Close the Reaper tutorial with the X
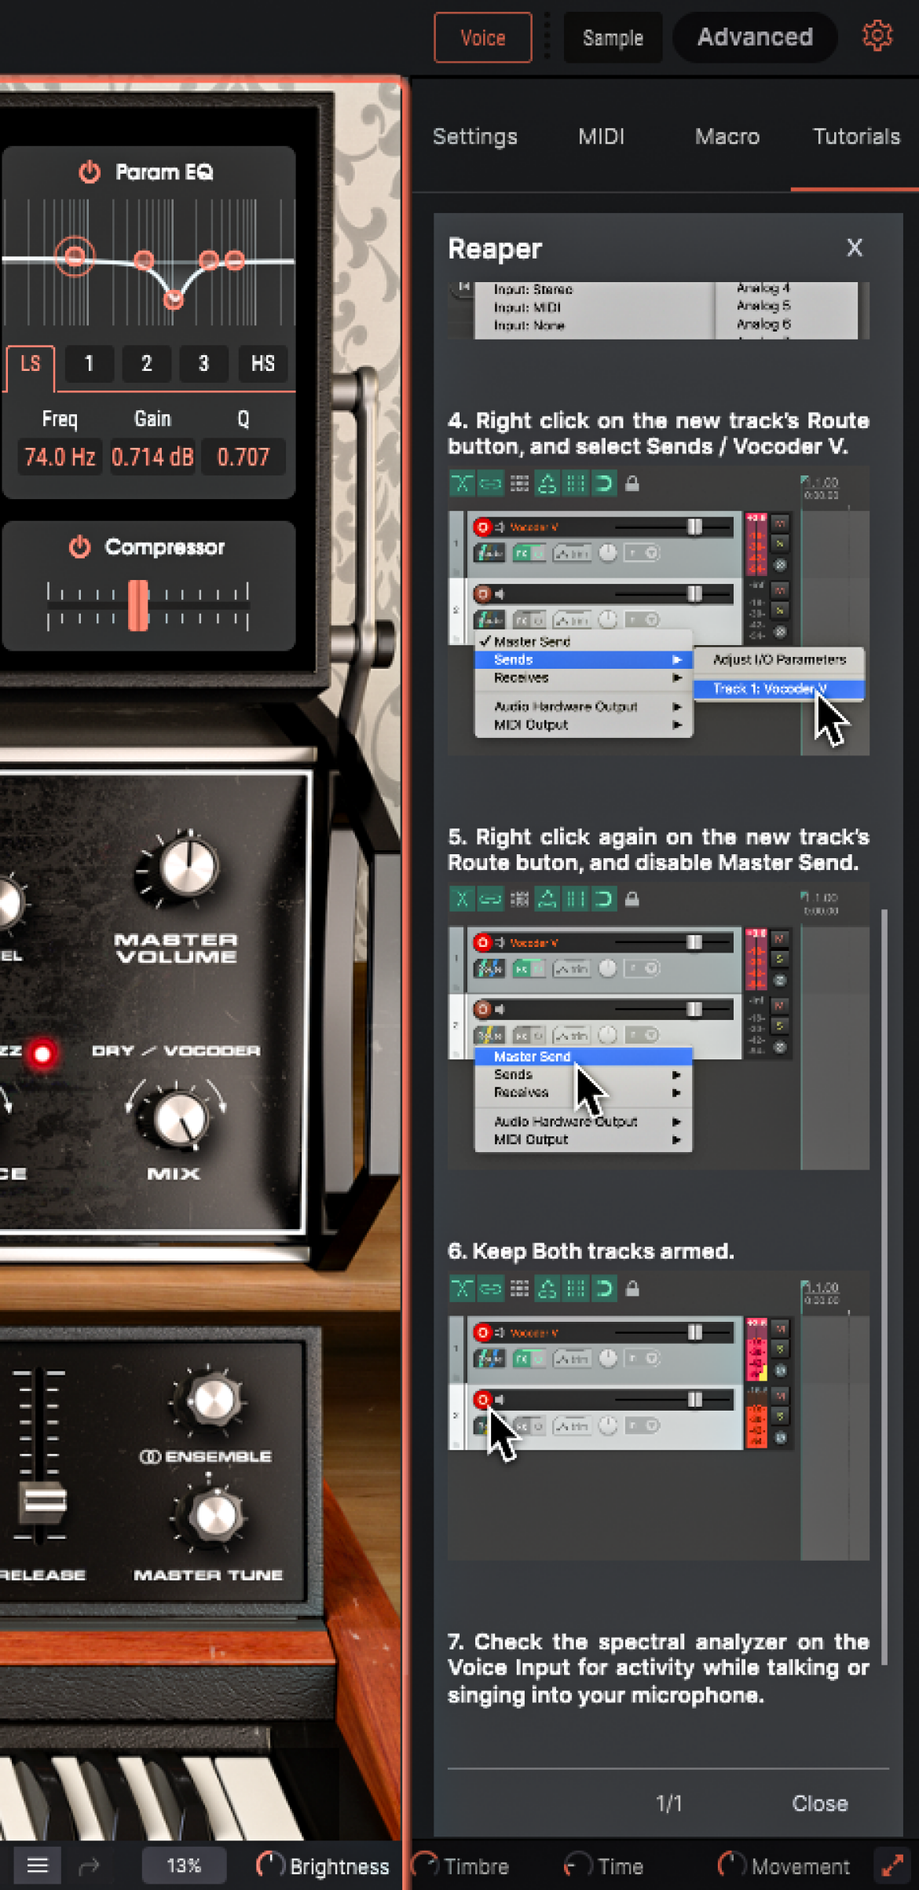The image size is (919, 1890). tap(855, 248)
